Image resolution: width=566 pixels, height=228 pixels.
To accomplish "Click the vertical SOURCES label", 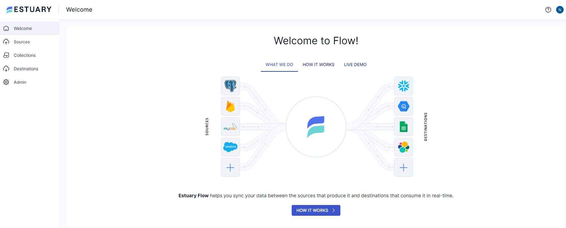I will [207, 127].
